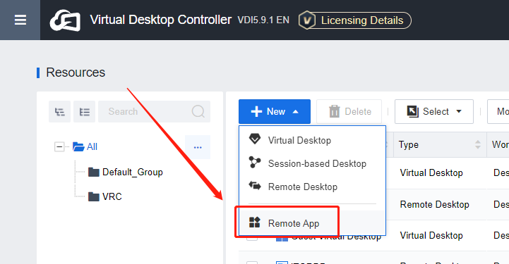Switch to tree view icon
The width and height of the screenshot is (509, 264).
coord(59,112)
